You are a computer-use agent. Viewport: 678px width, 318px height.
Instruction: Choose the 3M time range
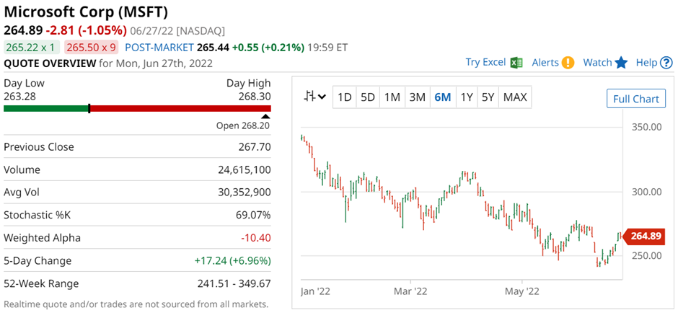(x=417, y=97)
